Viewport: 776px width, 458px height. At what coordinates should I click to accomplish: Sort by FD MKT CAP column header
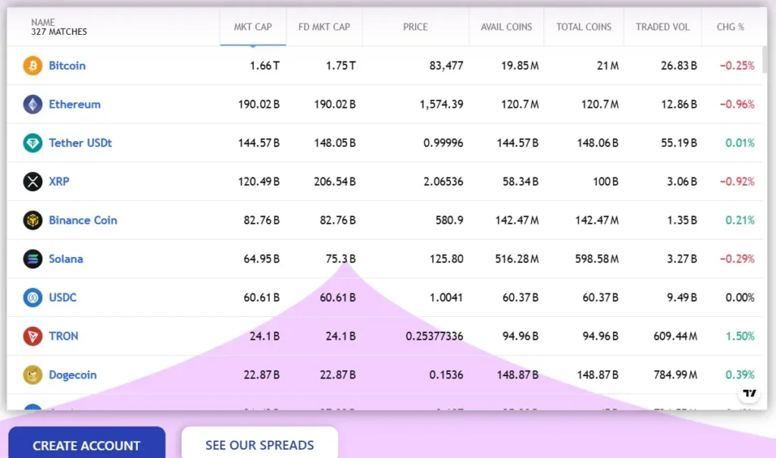[324, 27]
